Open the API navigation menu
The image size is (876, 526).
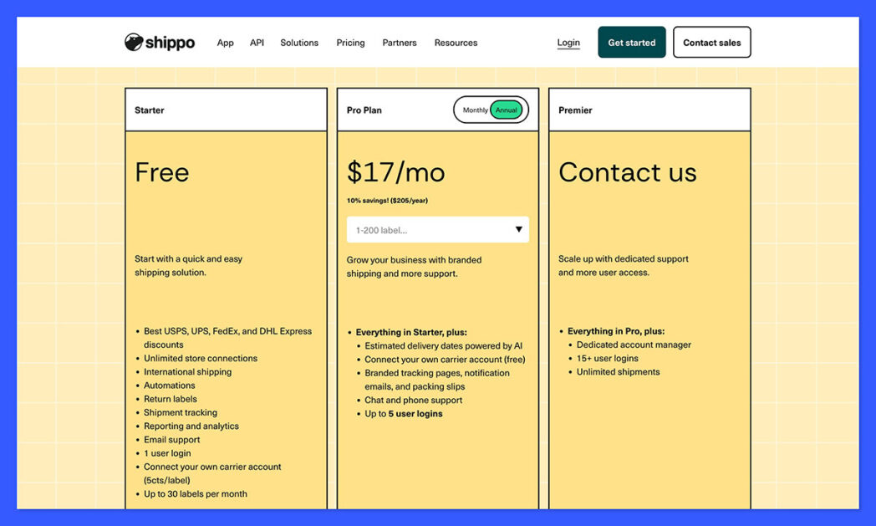point(257,42)
